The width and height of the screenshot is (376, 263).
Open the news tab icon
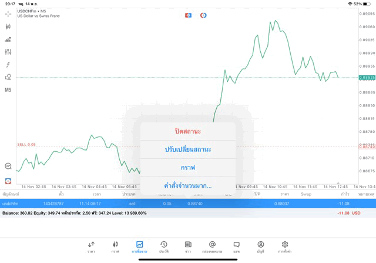click(x=188, y=245)
